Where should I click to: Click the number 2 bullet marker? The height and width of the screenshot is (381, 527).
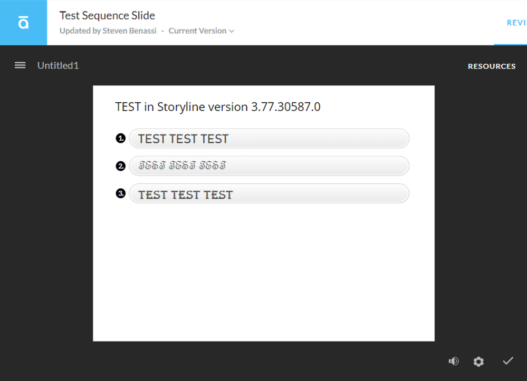pyautogui.click(x=121, y=166)
